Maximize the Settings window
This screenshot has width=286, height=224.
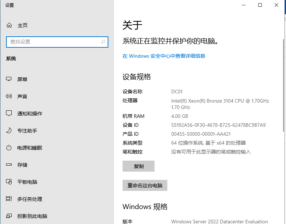click(260, 5)
